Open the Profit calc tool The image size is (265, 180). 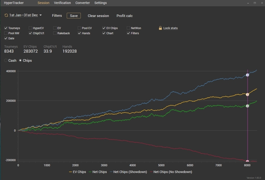coord(125,16)
